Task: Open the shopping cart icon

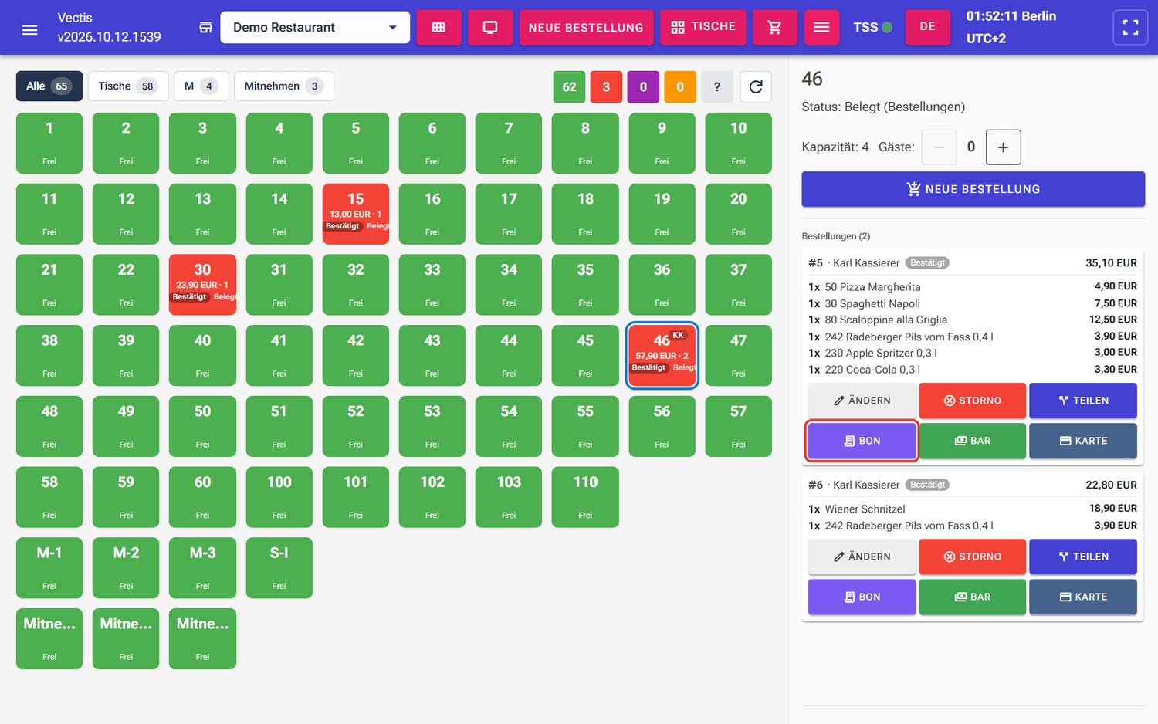Action: coord(774,27)
